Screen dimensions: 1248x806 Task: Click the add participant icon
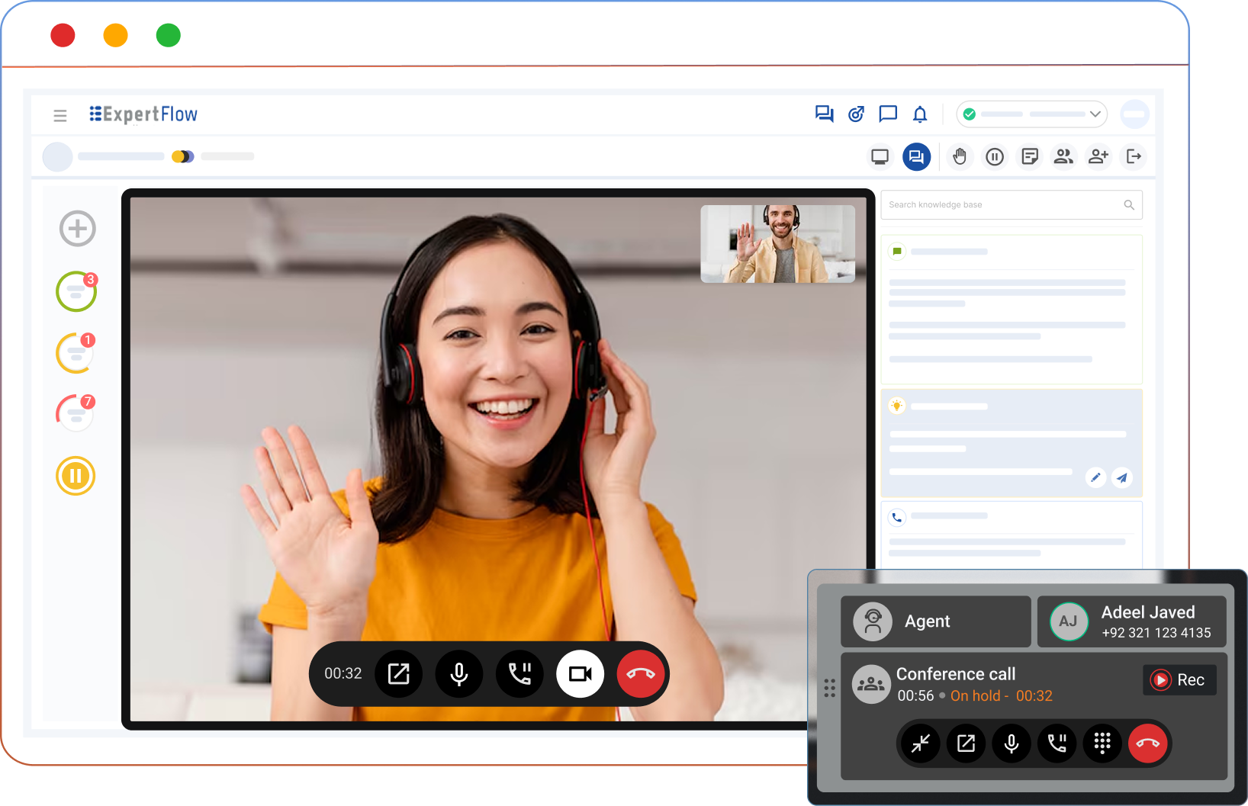tap(1098, 157)
